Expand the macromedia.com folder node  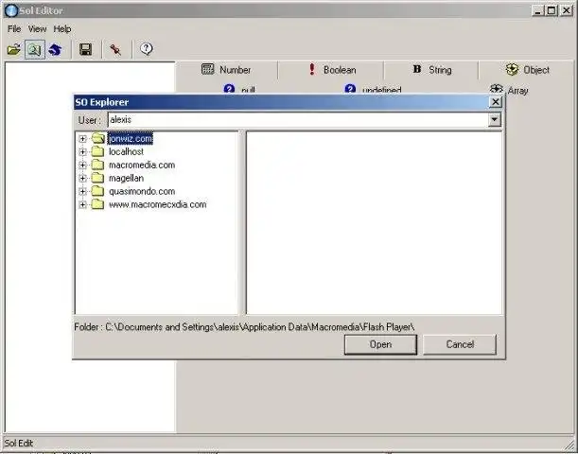[82, 166]
